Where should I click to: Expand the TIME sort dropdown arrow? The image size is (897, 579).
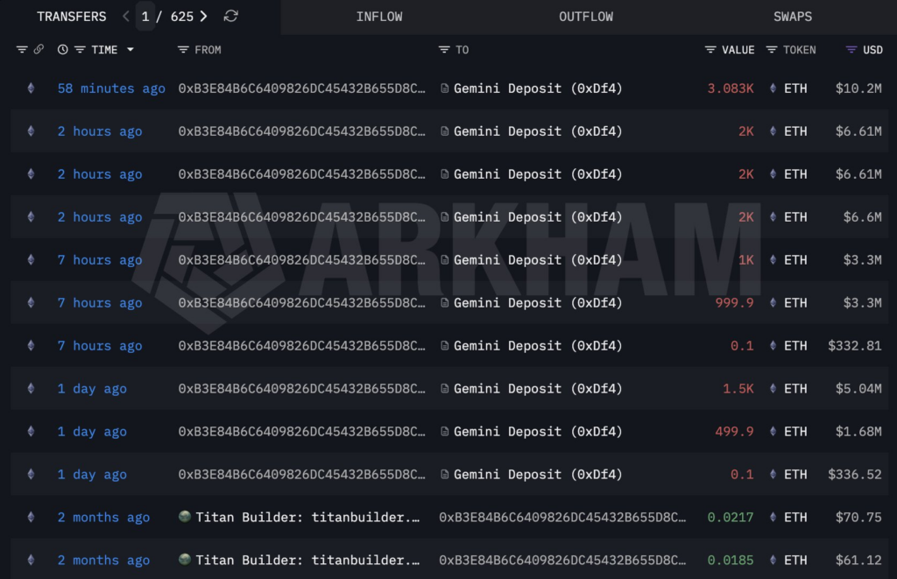(x=131, y=50)
